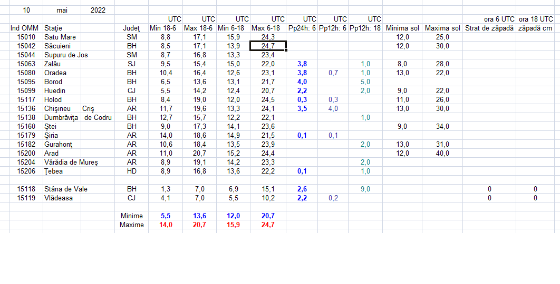The image size is (560, 284).
Task: Select Pp12h value 0,7 in Oradea row
Action: coord(333,73)
